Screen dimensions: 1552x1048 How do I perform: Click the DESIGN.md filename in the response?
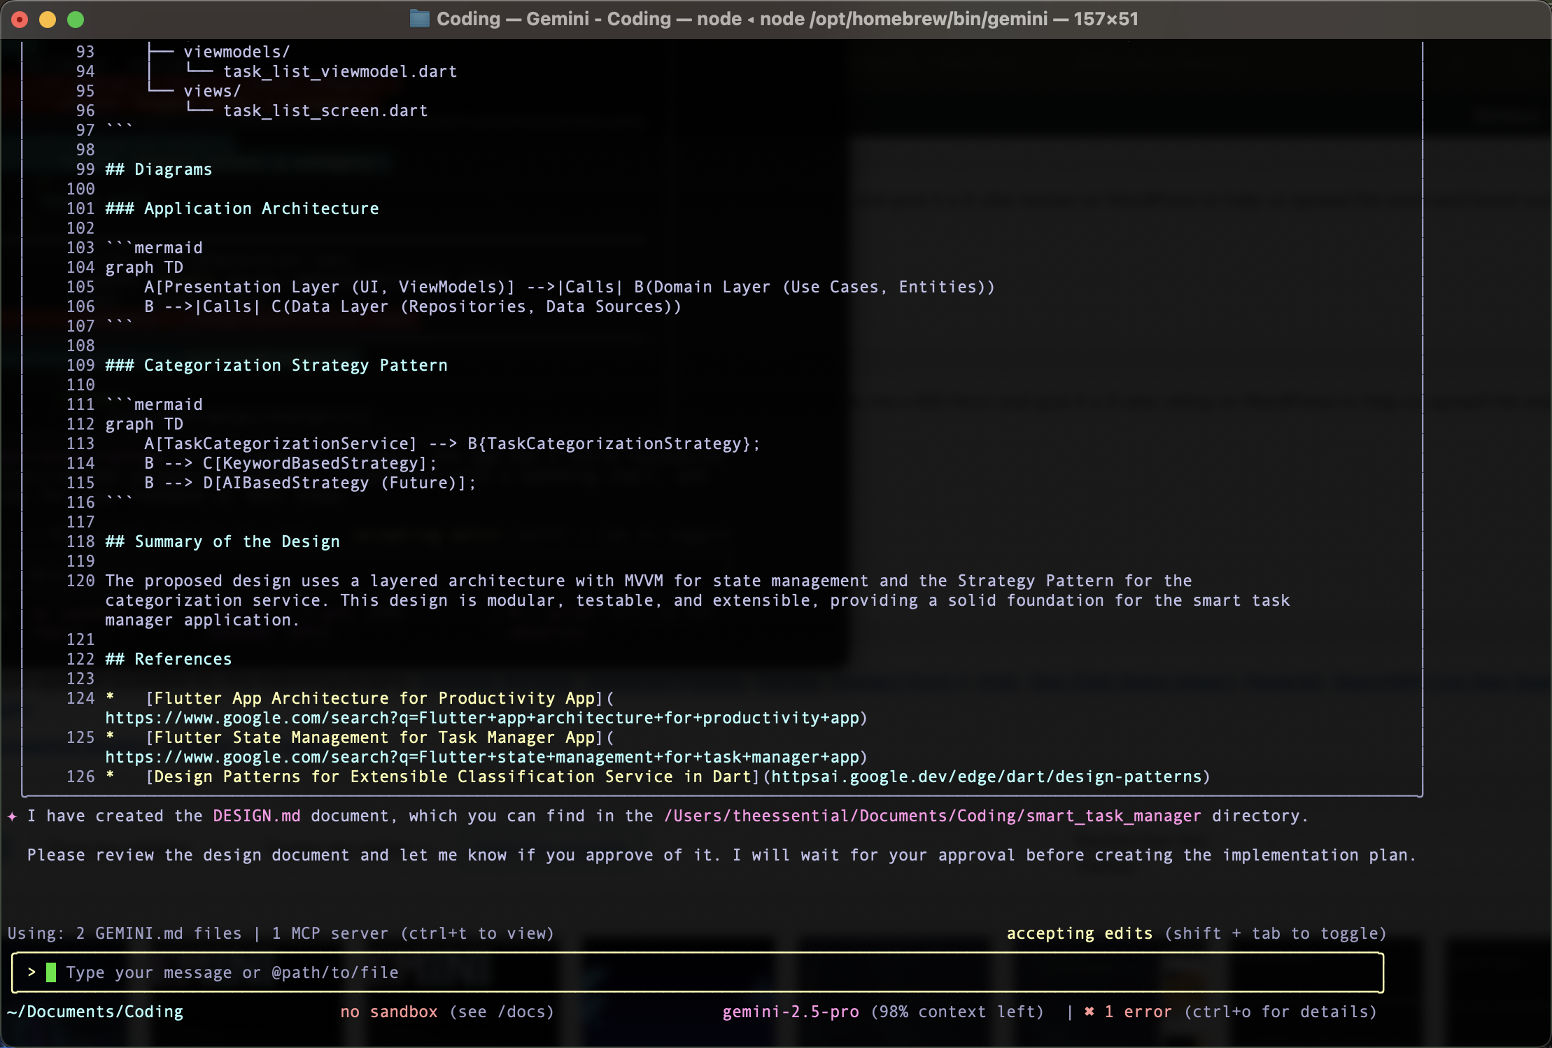pos(256,816)
